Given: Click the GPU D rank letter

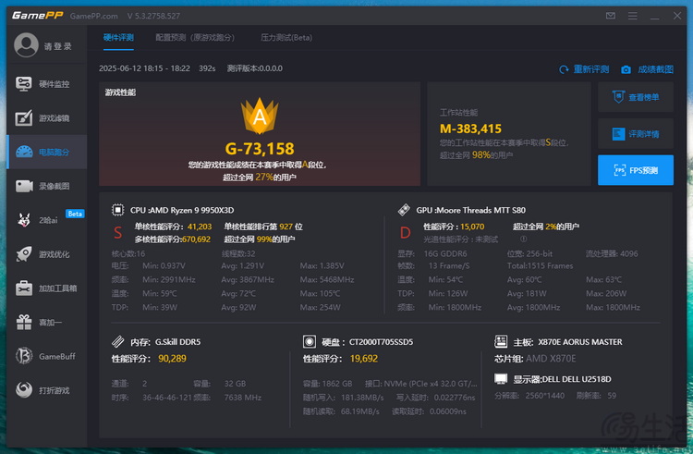Looking at the screenshot, I should 405,232.
